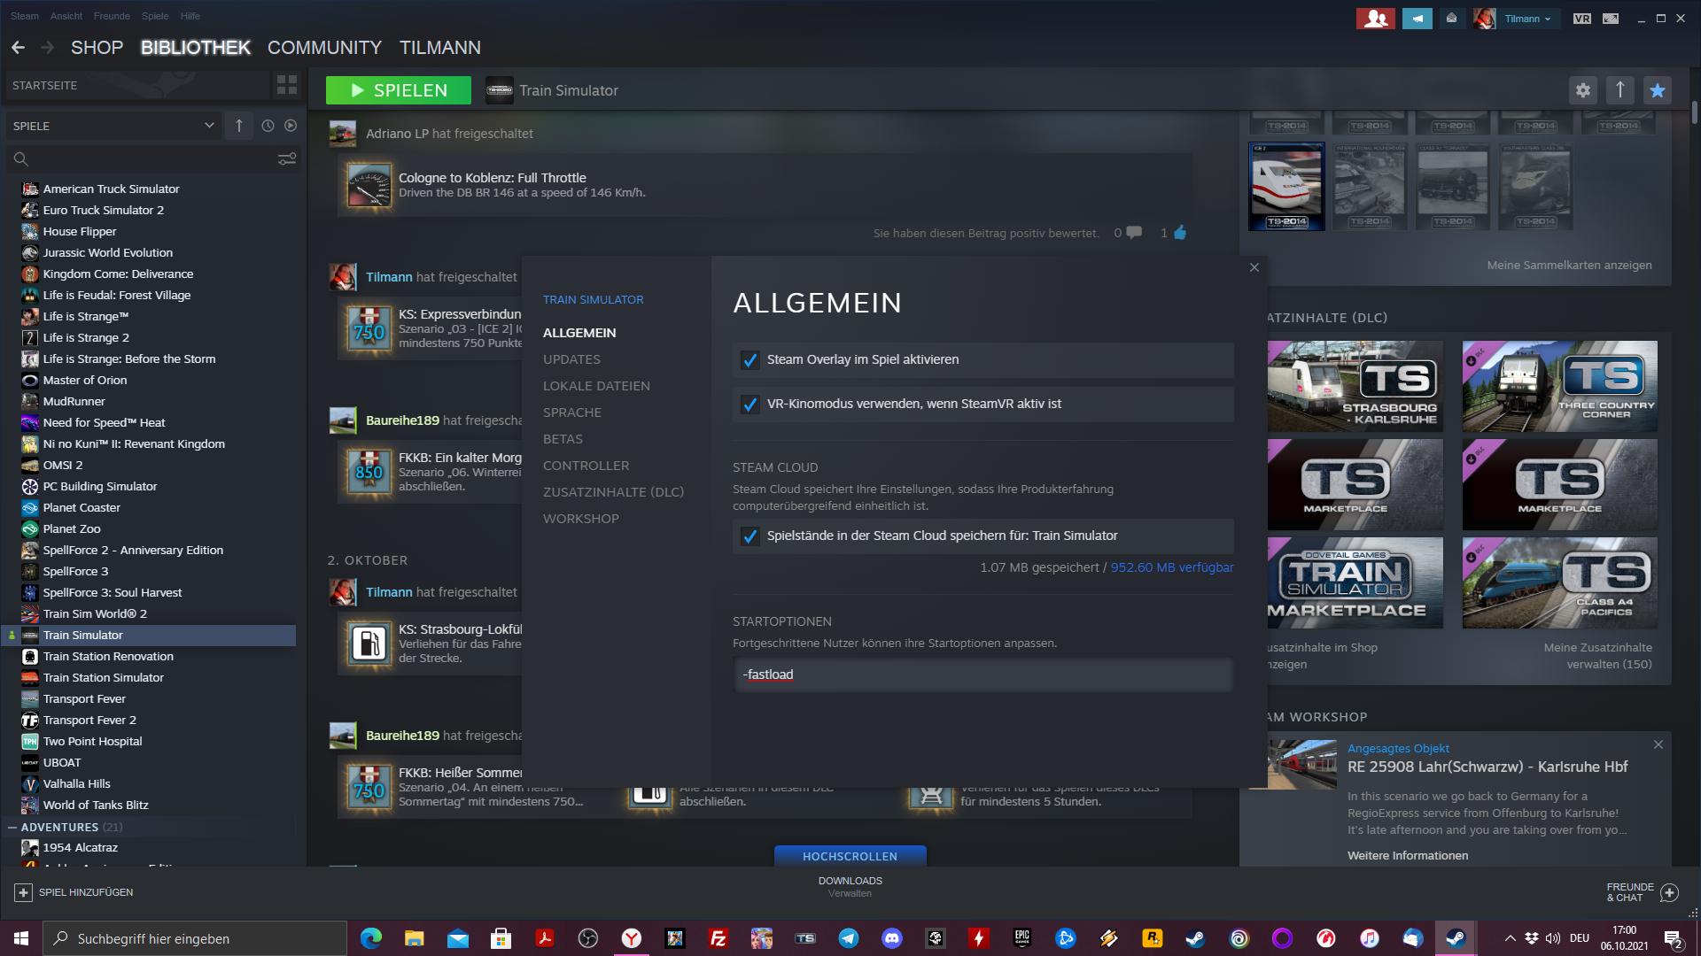Click the favorite star icon
This screenshot has height=956, width=1701.
click(x=1657, y=90)
